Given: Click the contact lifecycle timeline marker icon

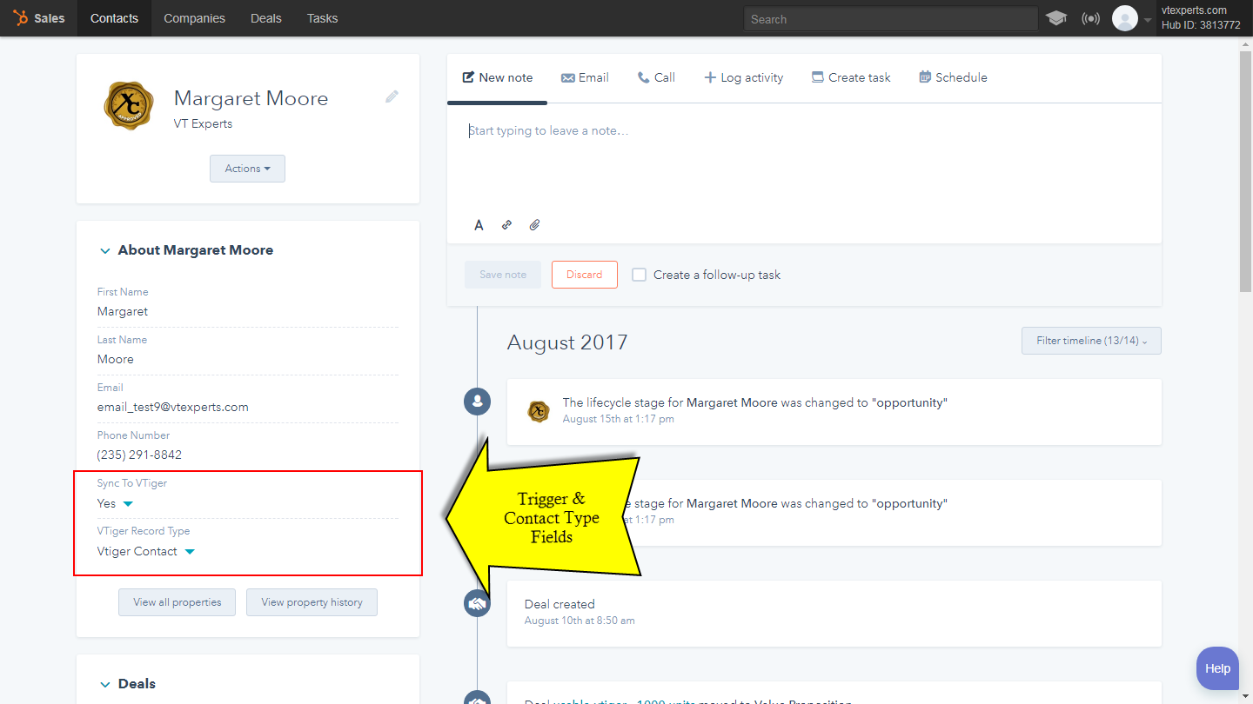Looking at the screenshot, I should pos(477,402).
